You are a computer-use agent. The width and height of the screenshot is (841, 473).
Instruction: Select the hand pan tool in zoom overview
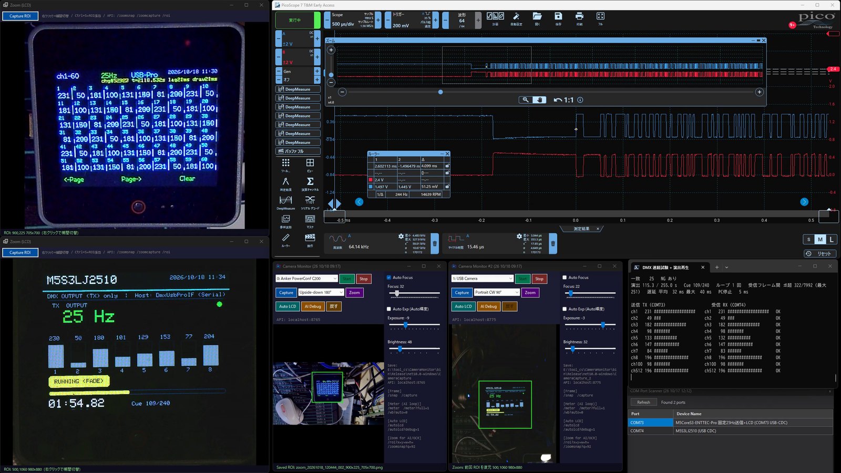click(x=539, y=99)
